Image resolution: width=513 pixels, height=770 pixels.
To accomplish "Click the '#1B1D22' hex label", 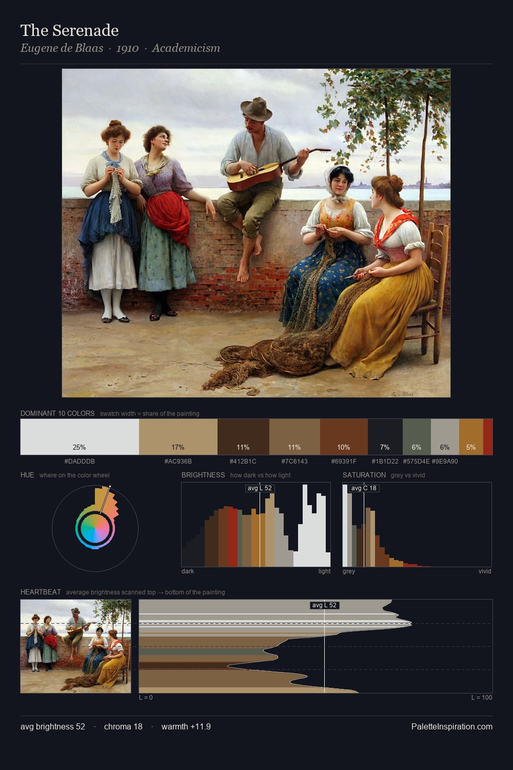I will point(385,461).
